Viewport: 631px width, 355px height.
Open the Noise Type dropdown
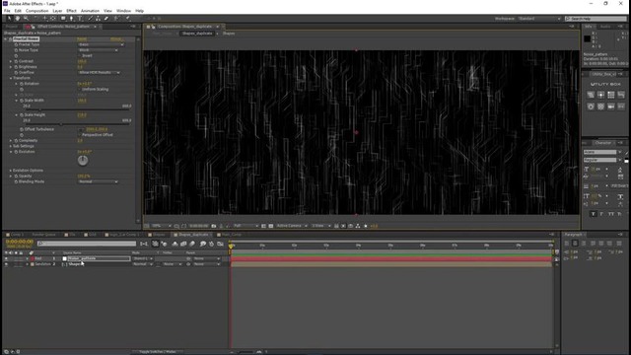pyautogui.click(x=98, y=50)
